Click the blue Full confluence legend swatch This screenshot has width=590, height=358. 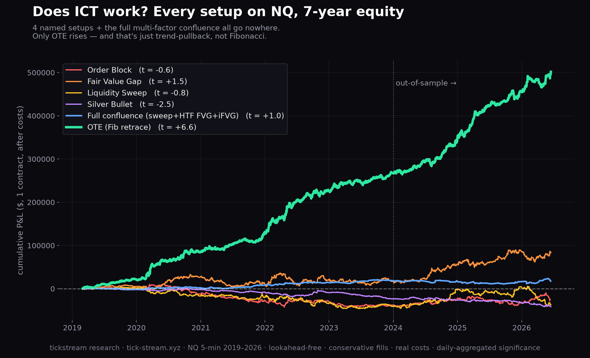74,116
